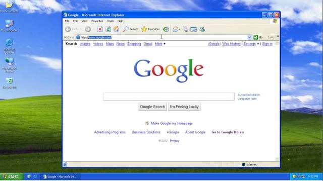Open the Back button history dropdown arrow
Image resolution: width=323 pixels, height=181 pixels.
coord(81,29)
